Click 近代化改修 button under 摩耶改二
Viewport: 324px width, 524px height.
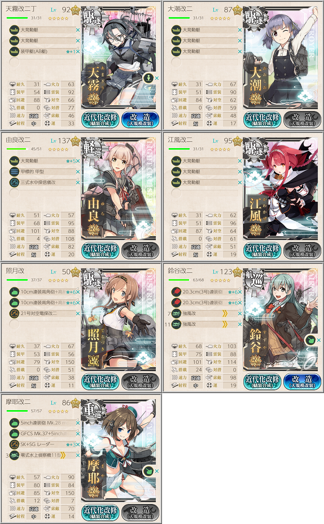[101, 513]
